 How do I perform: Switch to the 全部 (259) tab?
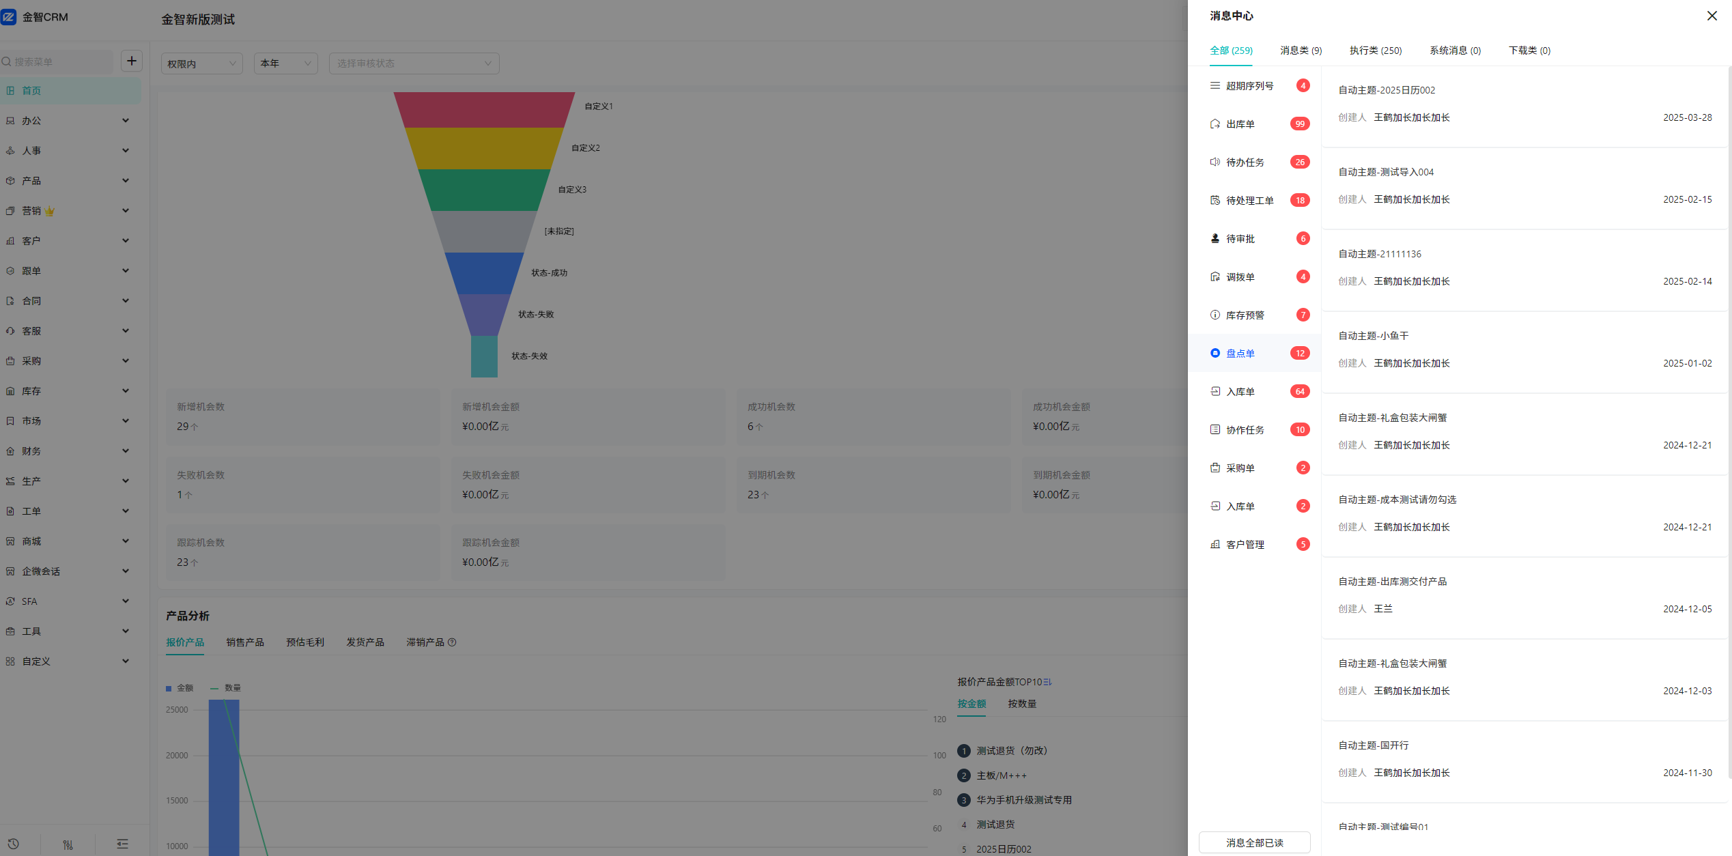tap(1231, 51)
